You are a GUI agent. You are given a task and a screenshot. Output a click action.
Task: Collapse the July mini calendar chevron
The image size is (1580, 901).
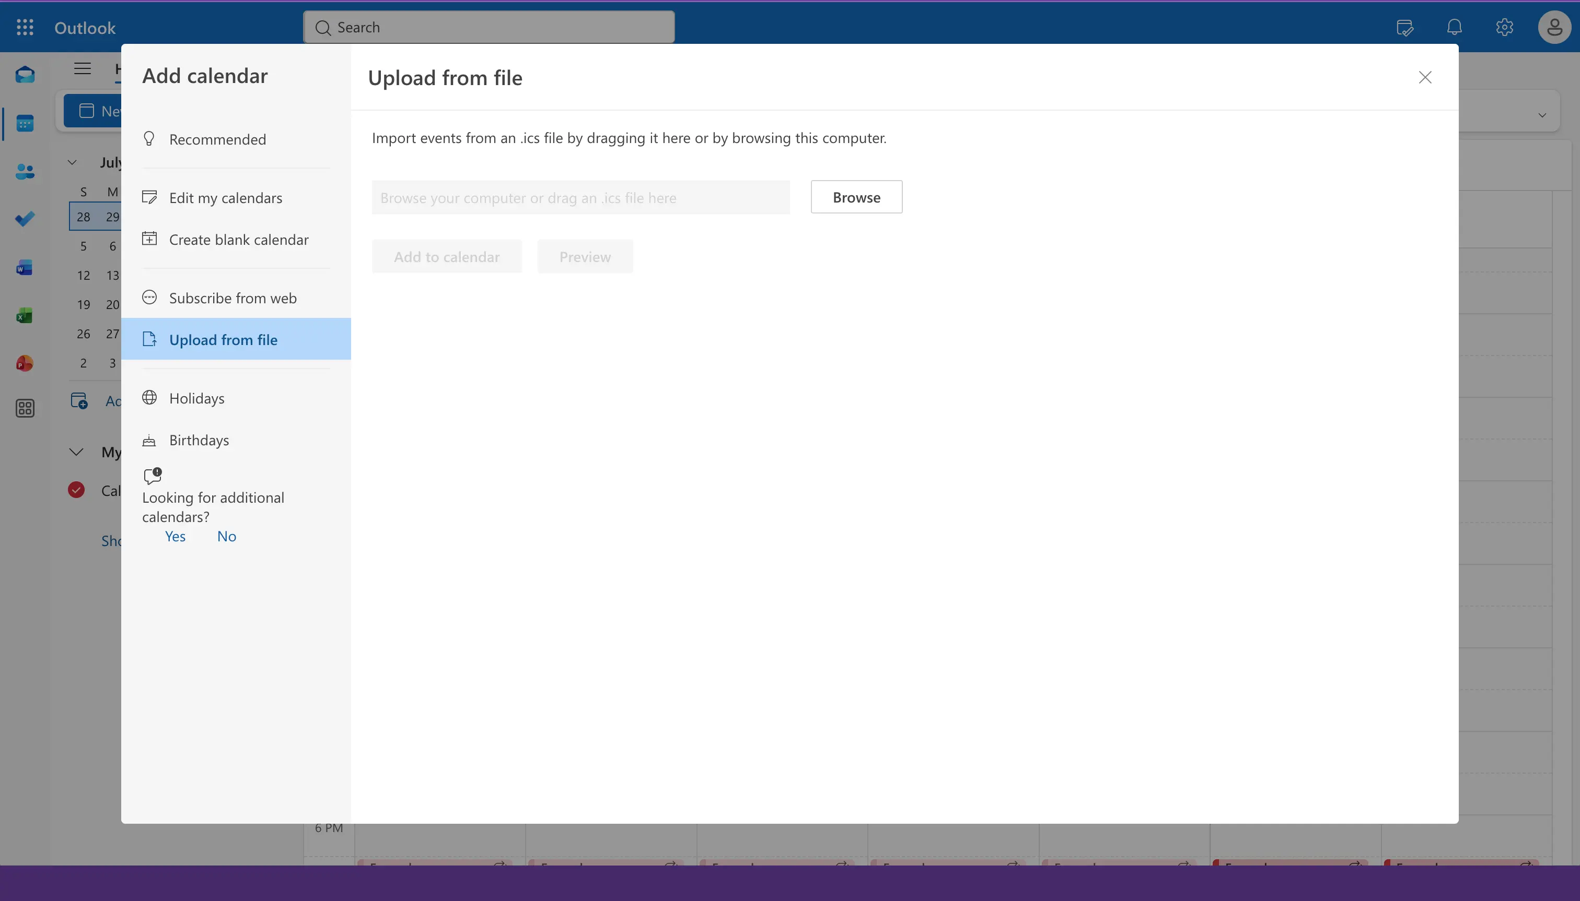[x=73, y=162]
